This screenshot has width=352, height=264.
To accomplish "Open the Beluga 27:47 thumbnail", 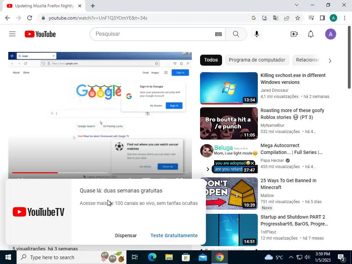I will (x=229, y=158).
